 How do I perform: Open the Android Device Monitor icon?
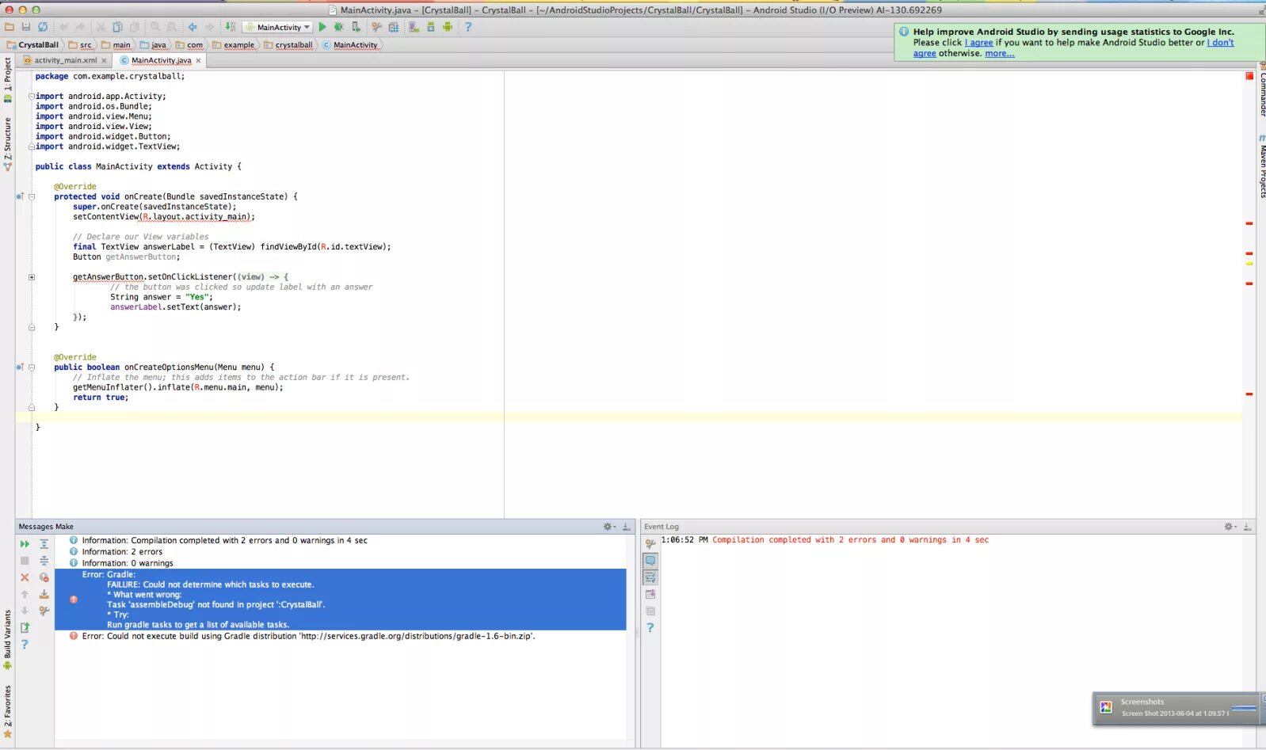point(448,27)
